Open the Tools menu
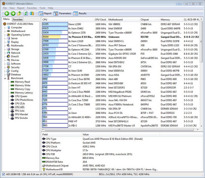The image size is (205, 178). pyautogui.click(x=42, y=8)
